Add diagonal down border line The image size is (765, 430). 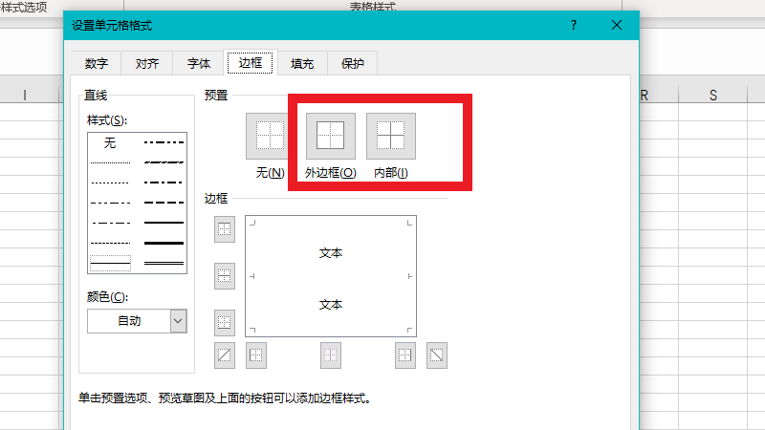tap(437, 355)
